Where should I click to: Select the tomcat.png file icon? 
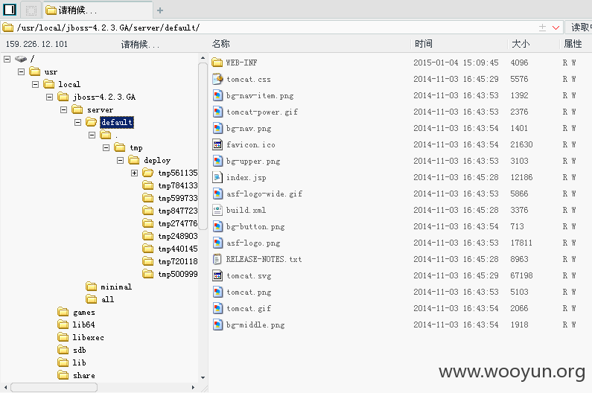click(x=217, y=292)
